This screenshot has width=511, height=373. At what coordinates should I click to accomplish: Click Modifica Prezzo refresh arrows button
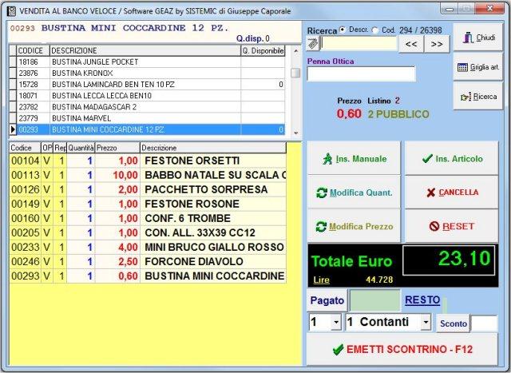pyautogui.click(x=354, y=226)
